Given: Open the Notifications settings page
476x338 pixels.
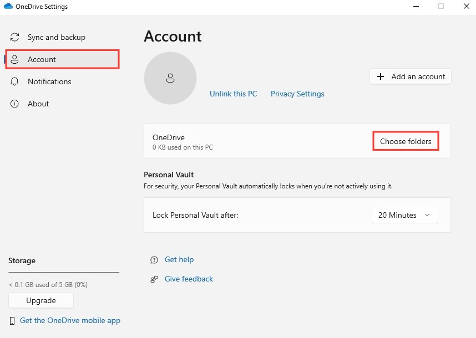Looking at the screenshot, I should tap(49, 81).
